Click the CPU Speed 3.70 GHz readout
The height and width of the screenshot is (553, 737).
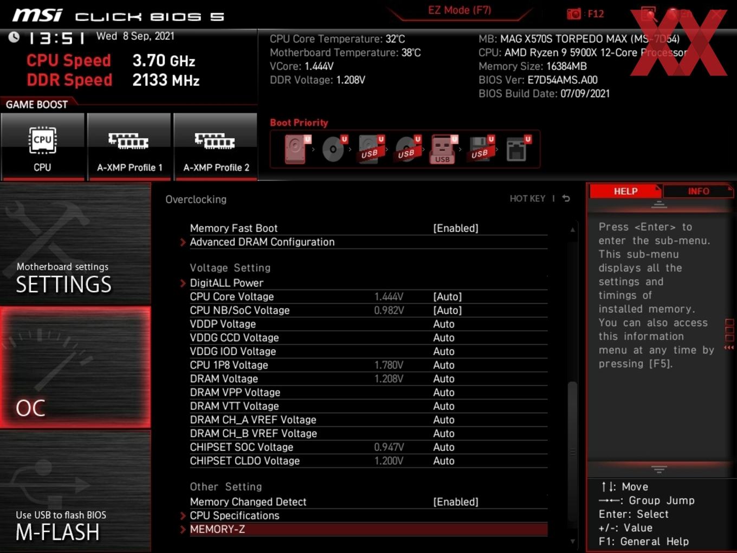point(111,61)
